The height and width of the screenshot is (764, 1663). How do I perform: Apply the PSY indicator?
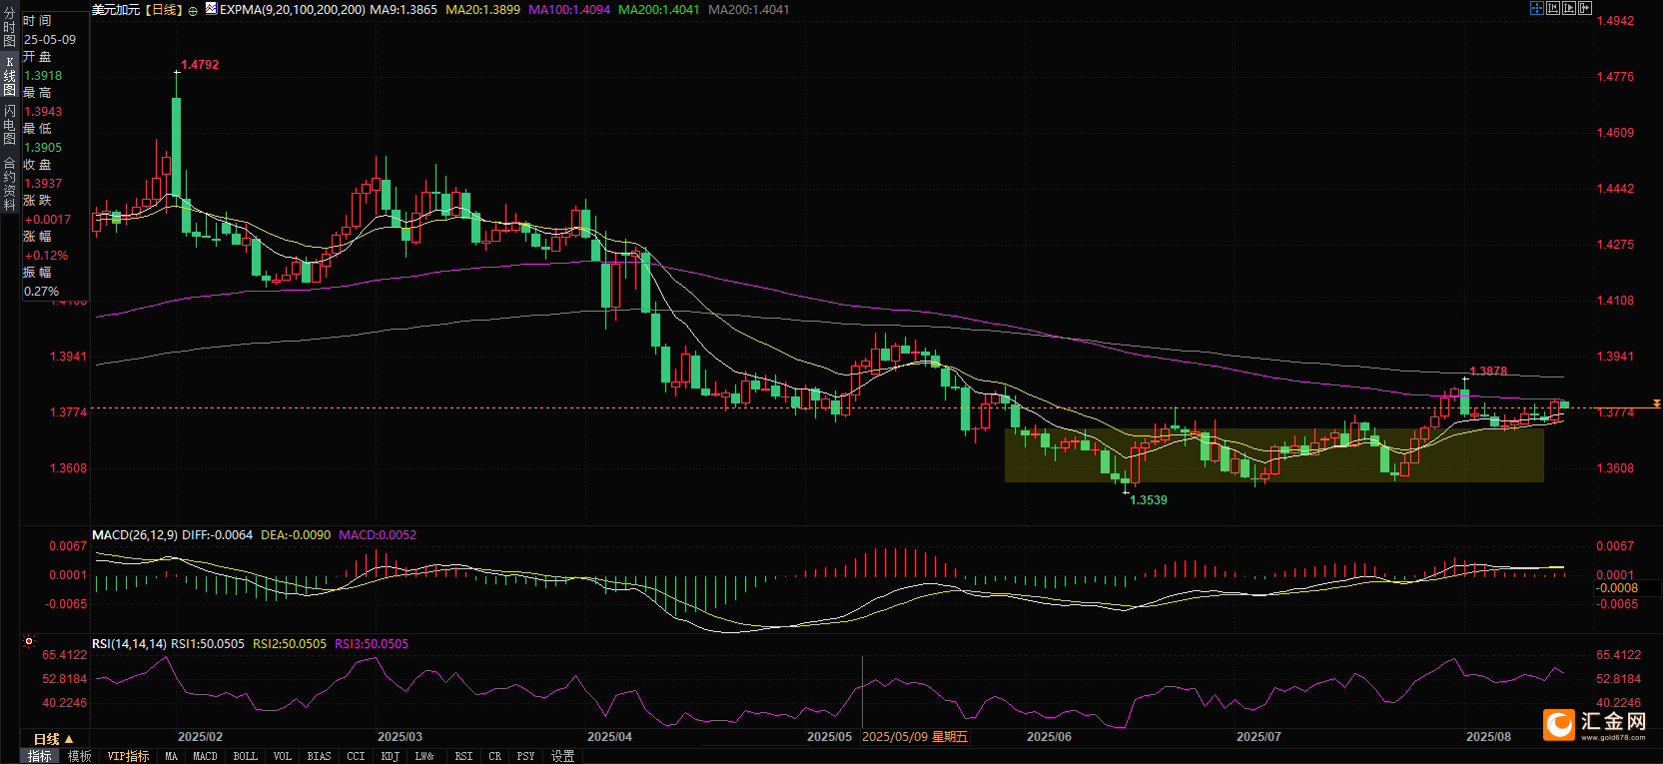tap(526, 756)
